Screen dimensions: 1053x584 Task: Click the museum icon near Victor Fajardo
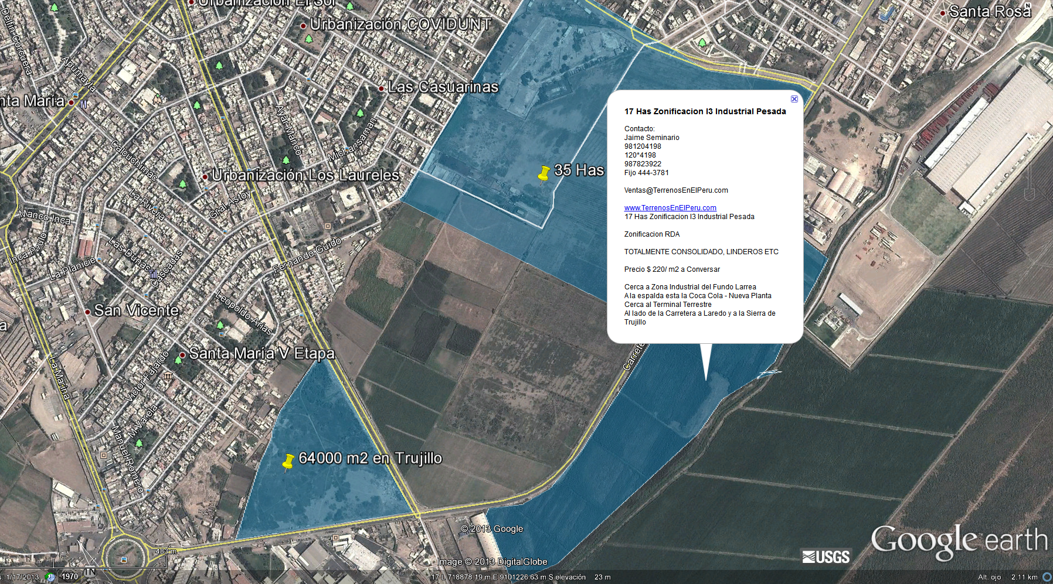point(168,375)
